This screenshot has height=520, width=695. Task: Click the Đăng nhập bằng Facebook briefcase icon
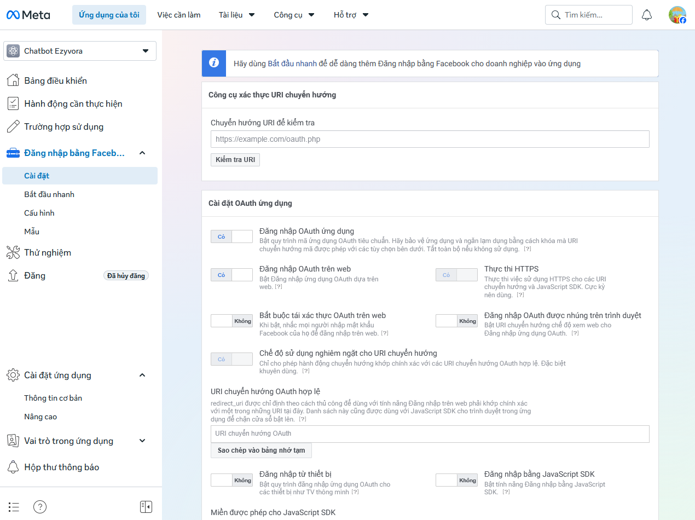13,153
